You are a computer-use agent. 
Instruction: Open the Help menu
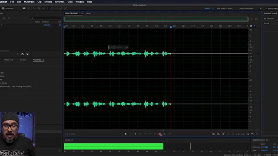click(x=89, y=2)
